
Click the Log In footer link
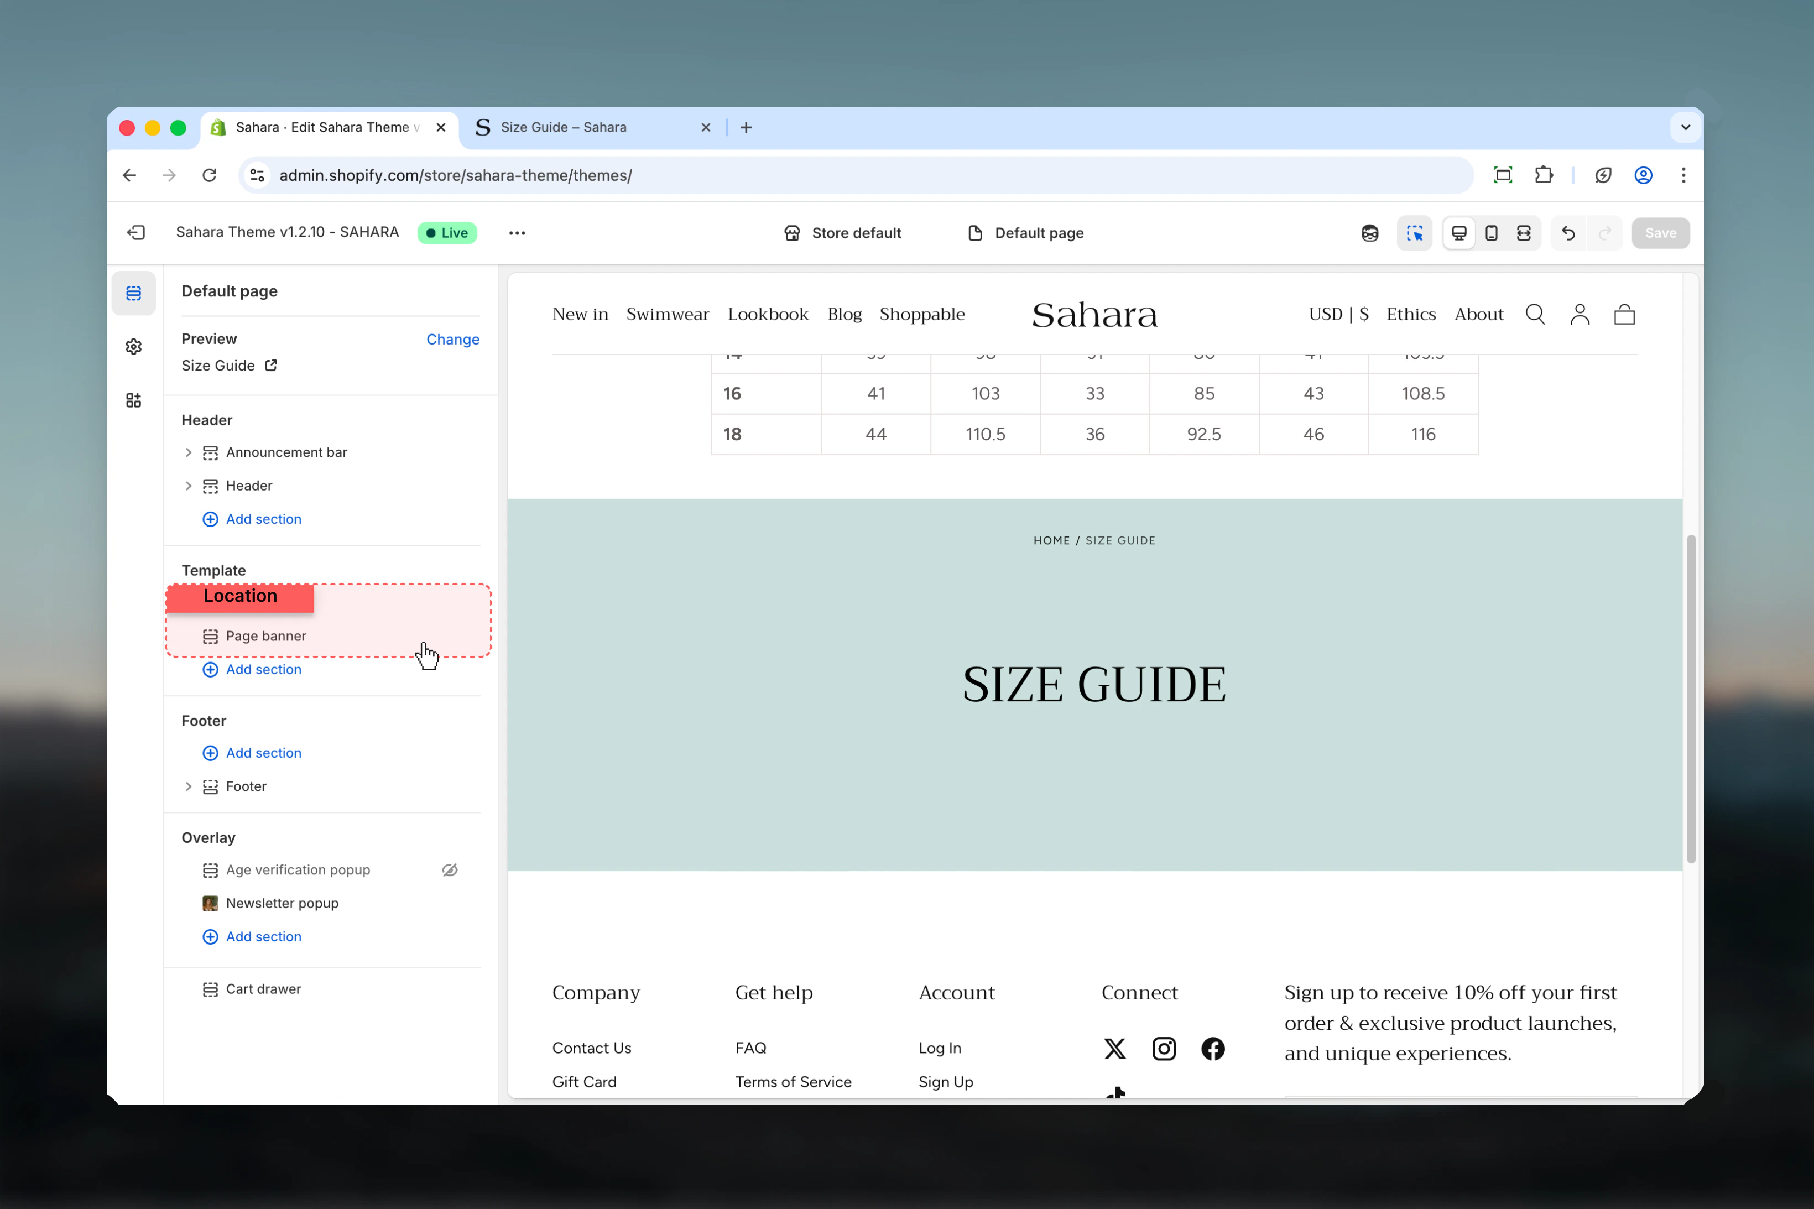[x=939, y=1049]
